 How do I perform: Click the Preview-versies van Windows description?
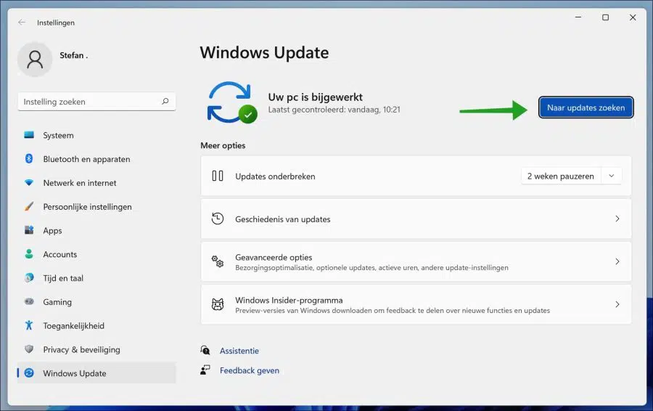393,311
